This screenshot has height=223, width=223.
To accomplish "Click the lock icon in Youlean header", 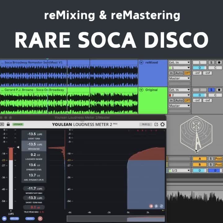I will 8,124.
